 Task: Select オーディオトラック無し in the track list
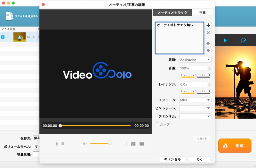point(175,25)
